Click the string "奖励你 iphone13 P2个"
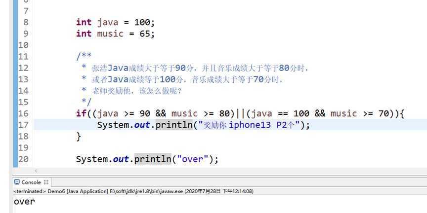The width and height of the screenshot is (427, 213). point(249,125)
